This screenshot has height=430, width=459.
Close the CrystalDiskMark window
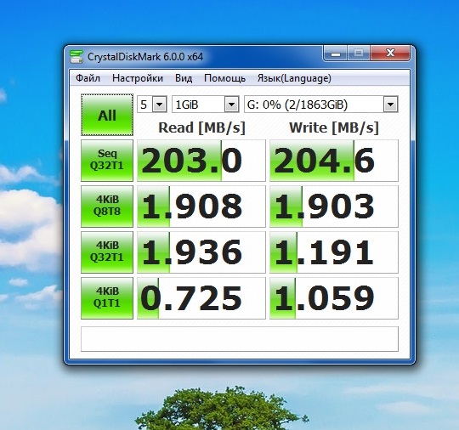coord(390,54)
